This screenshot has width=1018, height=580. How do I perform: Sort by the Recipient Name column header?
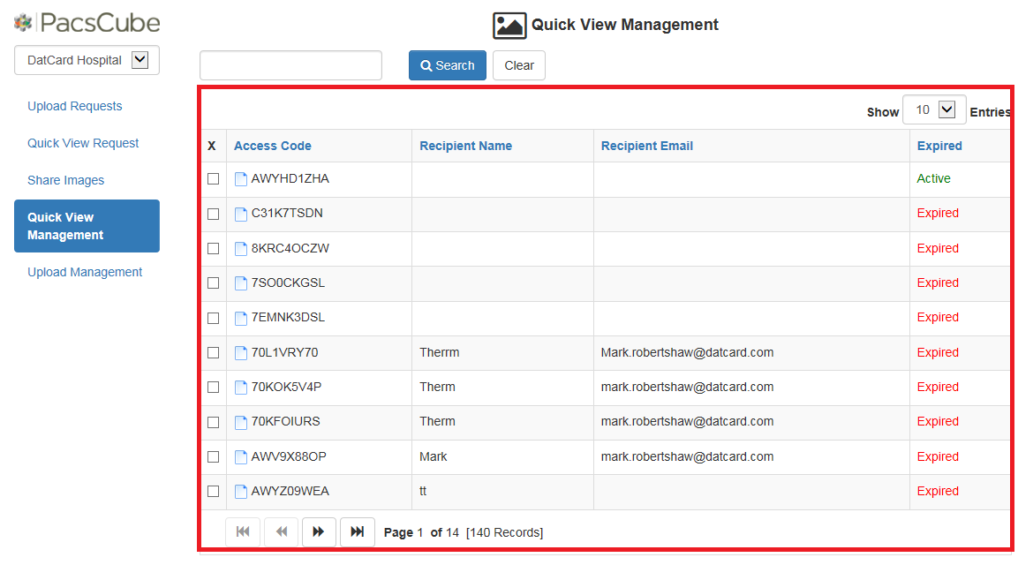pos(465,147)
